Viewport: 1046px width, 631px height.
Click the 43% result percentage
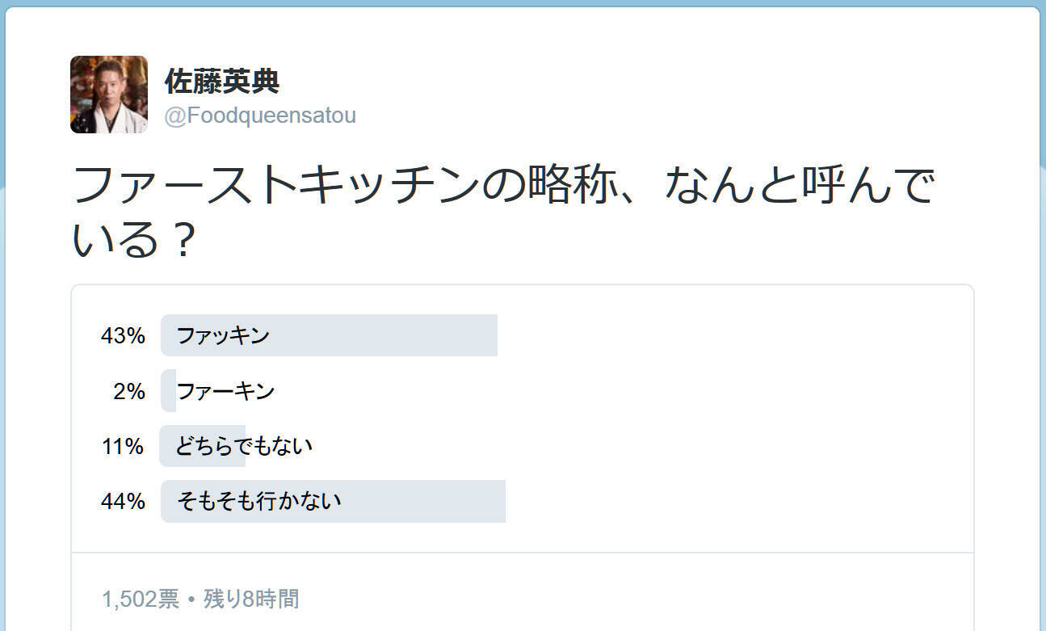pyautogui.click(x=123, y=336)
